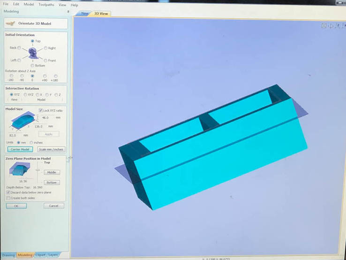The width and height of the screenshot is (346, 260).
Task: Select Right initial orientation
Action: click(x=45, y=48)
